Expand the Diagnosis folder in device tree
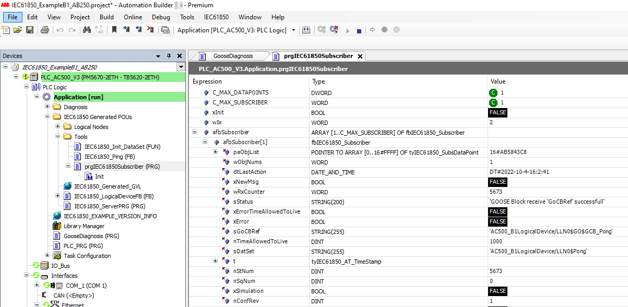Image resolution: width=628 pixels, height=307 pixels. click(48, 107)
